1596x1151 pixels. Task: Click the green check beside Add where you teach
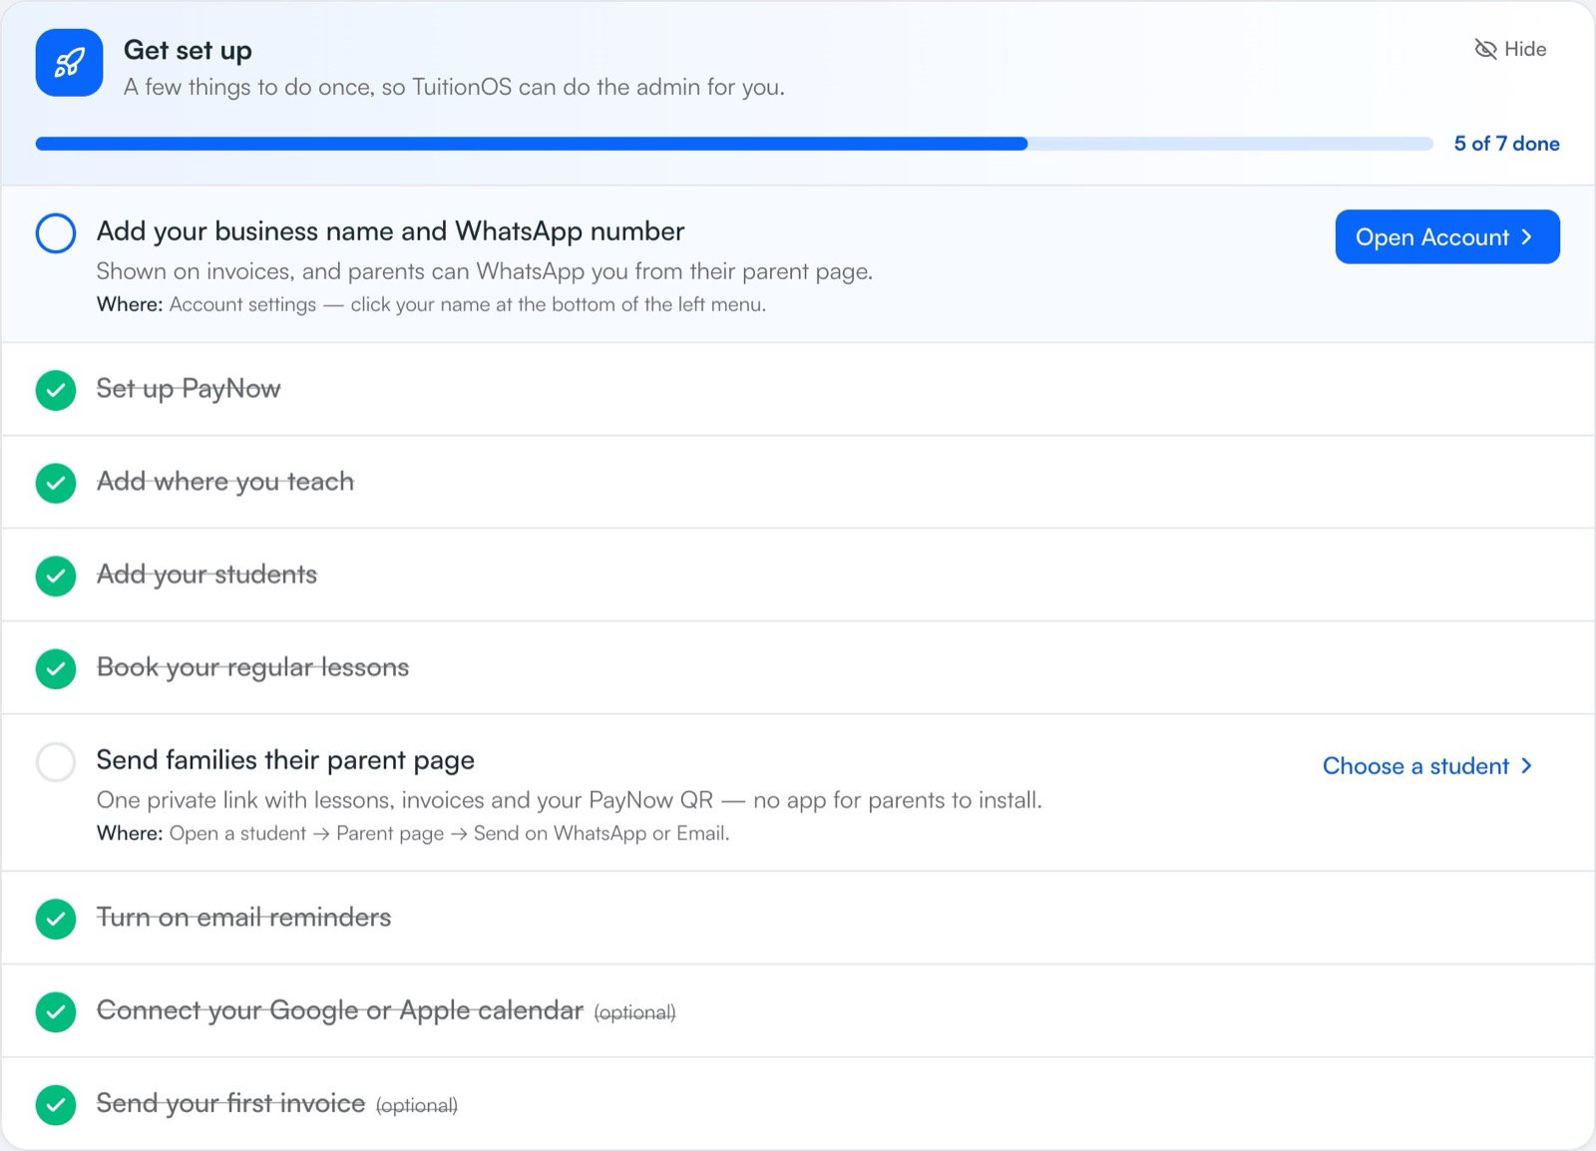[56, 483]
